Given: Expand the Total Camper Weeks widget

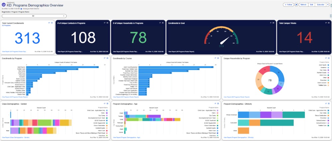Looking at the screenshot, I should point(329,23).
